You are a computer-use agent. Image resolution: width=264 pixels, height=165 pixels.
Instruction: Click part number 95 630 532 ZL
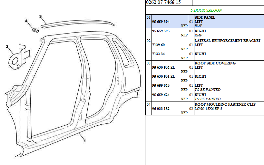pyautogui.click(x=163, y=68)
